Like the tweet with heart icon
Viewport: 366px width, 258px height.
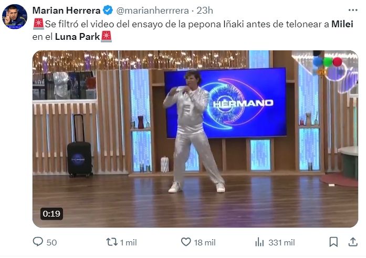186,242
